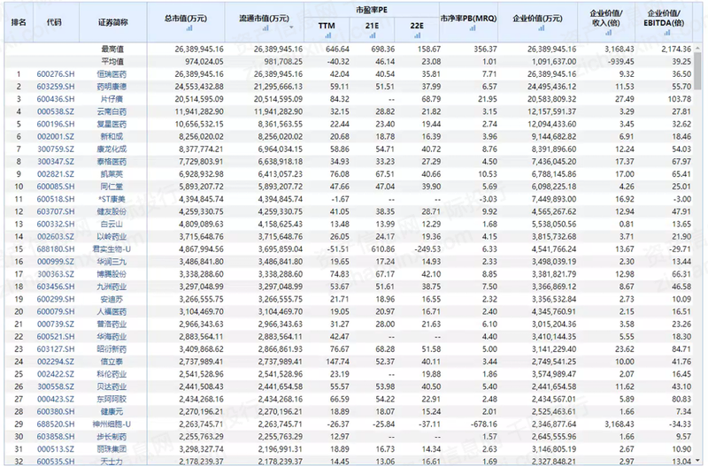This screenshot has width=708, height=466.
Task: Open chart icon under 企业价值/EBITDA(倍)
Action: click(667, 33)
